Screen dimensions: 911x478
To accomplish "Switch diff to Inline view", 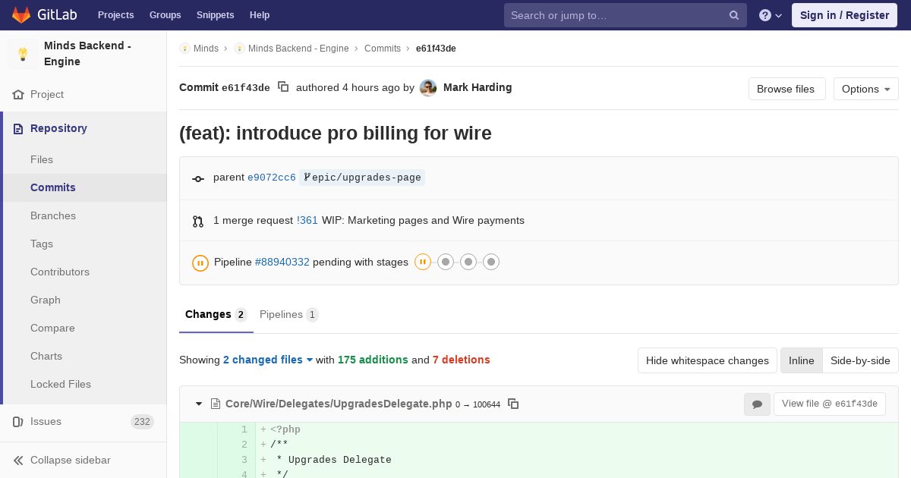I will [801, 360].
